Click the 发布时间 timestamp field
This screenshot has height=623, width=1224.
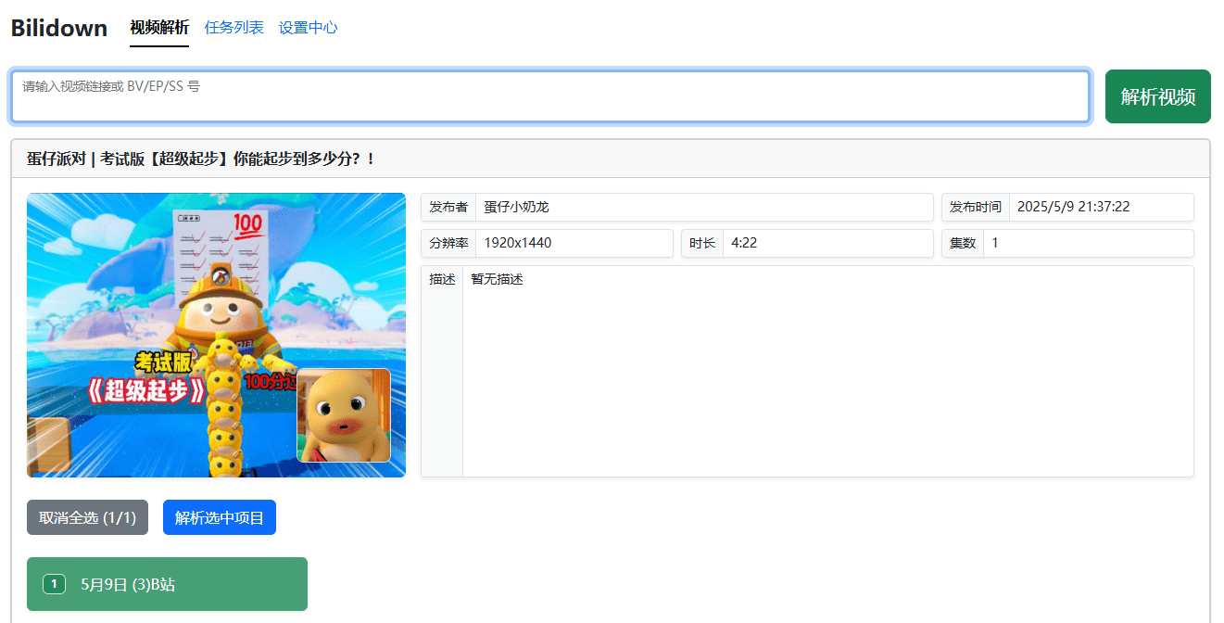pyautogui.click(x=1101, y=207)
